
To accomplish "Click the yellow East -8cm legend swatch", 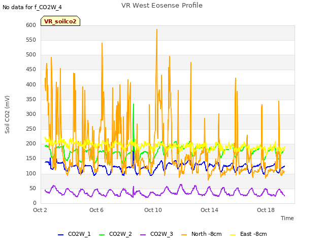I will [x=233, y=235].
